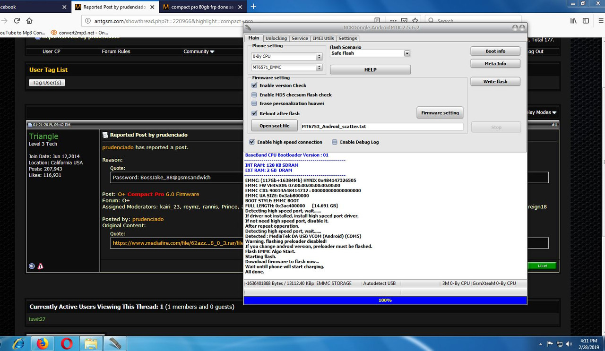This screenshot has width=605, height=351.
Task: Click Triangle's offline status icon
Action: click(32, 266)
